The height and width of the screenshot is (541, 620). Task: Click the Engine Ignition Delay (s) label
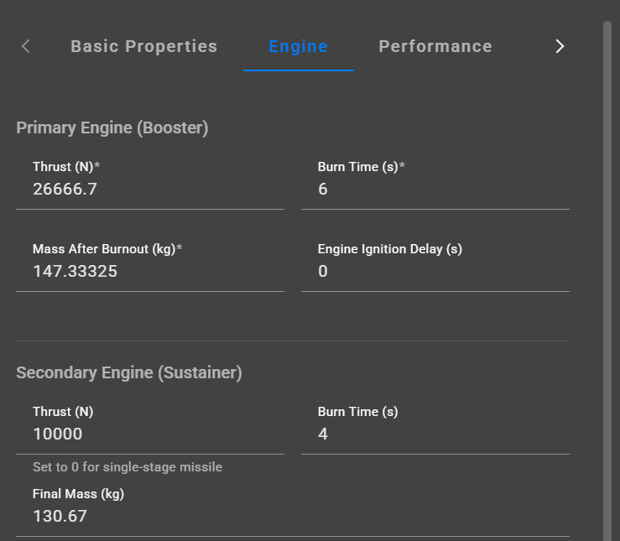coord(390,249)
